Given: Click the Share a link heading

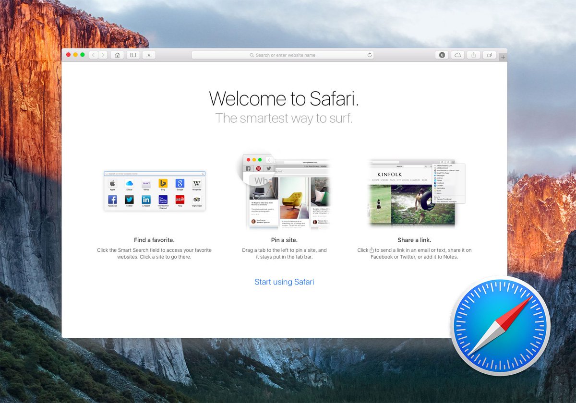Looking at the screenshot, I should 414,240.
